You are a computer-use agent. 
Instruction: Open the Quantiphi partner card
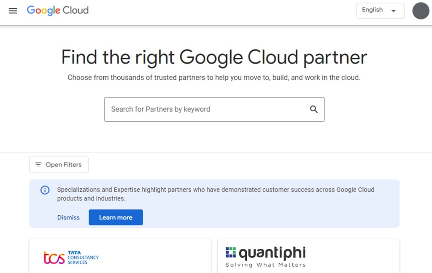(308, 256)
